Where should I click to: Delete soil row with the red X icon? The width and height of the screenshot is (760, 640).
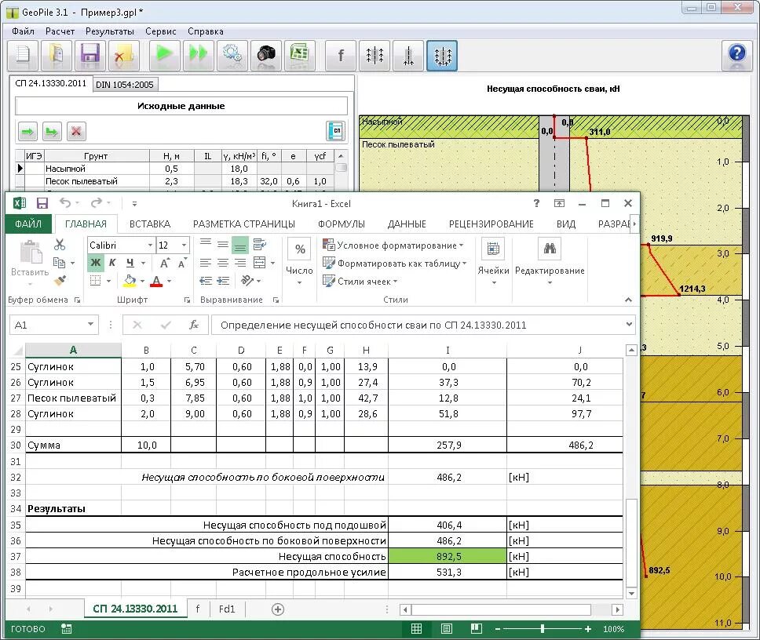76,131
